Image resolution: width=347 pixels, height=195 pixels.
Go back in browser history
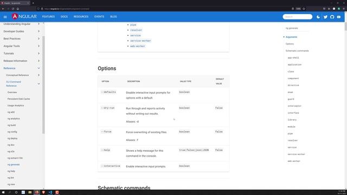[x=3, y=9]
